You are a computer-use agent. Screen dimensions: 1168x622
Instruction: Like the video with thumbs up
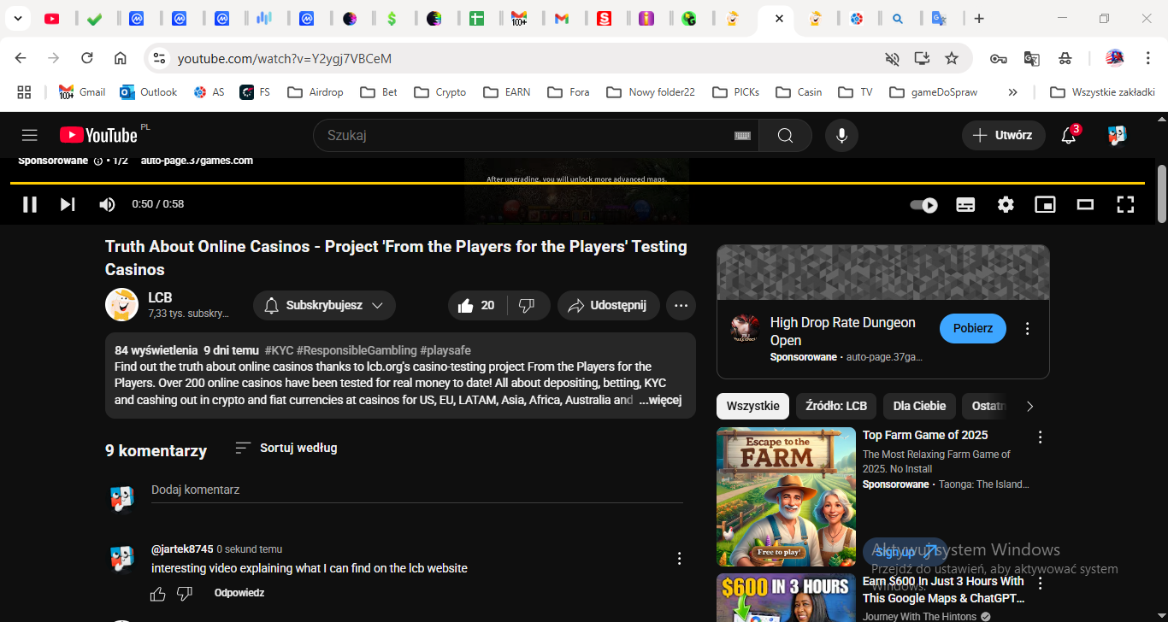[477, 305]
